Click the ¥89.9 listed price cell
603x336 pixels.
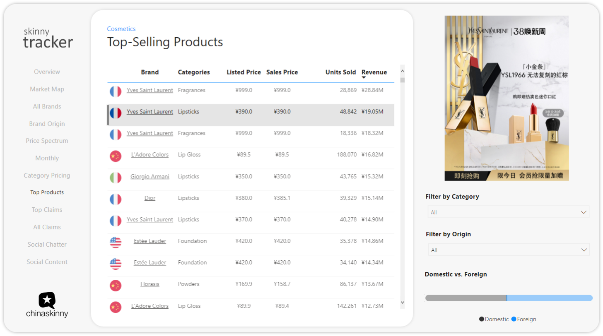pos(244,306)
